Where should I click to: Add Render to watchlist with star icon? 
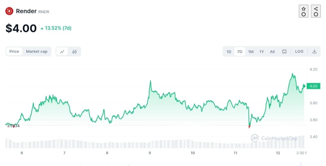click(304, 11)
